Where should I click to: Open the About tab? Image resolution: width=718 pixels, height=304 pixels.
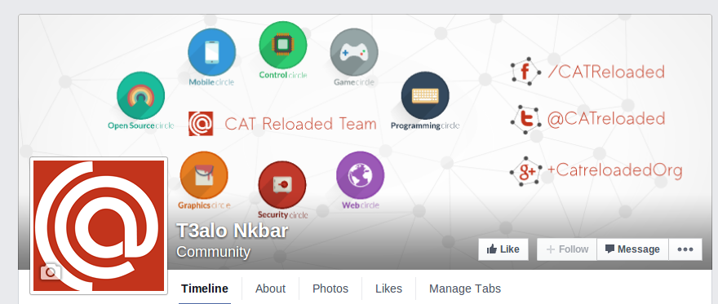[x=270, y=289]
